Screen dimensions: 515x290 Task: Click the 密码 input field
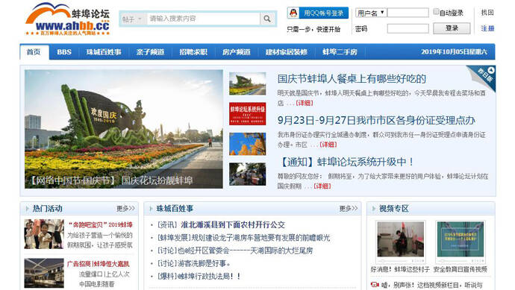tap(408, 29)
